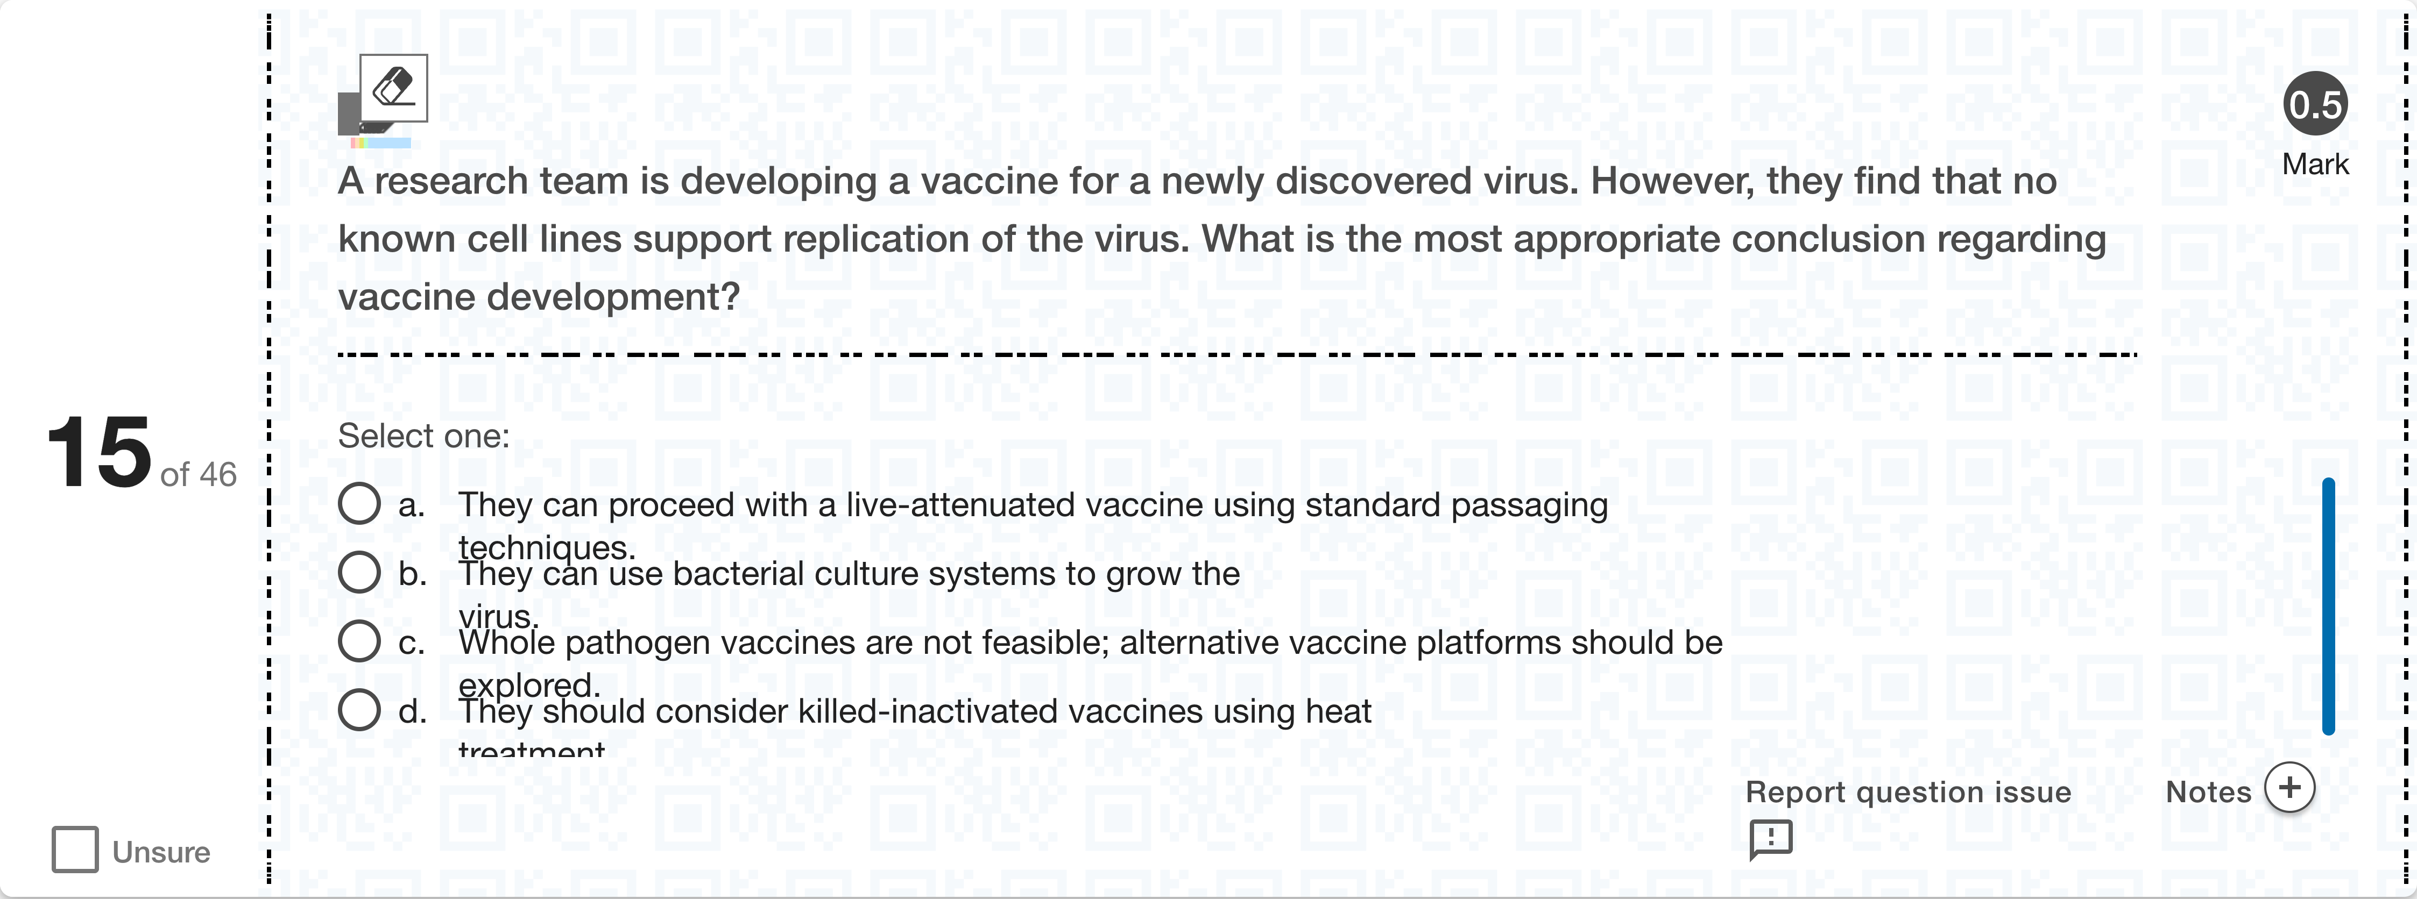2417x899 pixels.
Task: Click the blue vertical scrollbar
Action: (x=2328, y=605)
